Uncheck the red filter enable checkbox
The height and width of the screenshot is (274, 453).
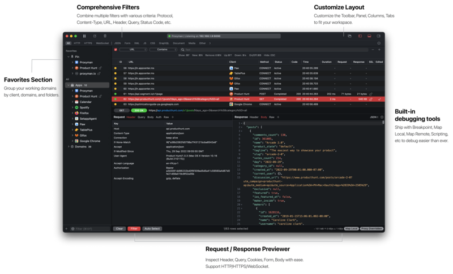116,50
